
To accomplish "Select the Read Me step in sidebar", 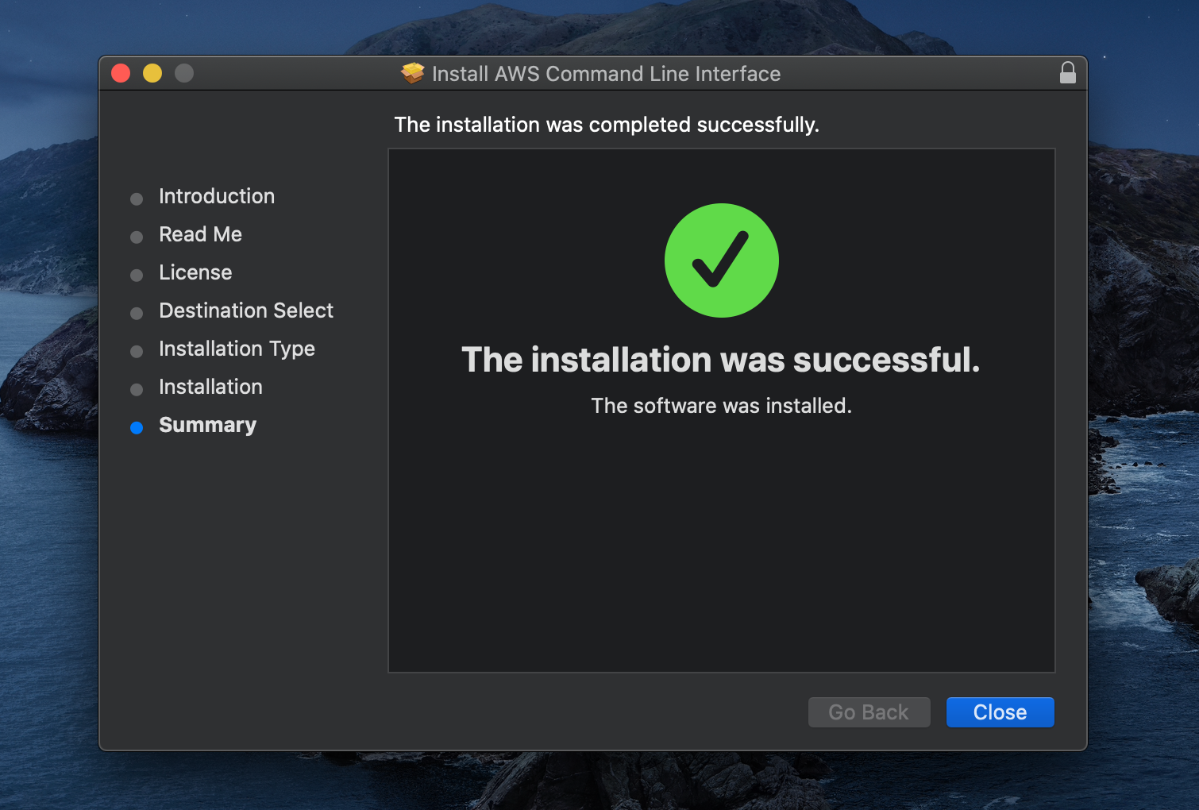I will point(200,234).
